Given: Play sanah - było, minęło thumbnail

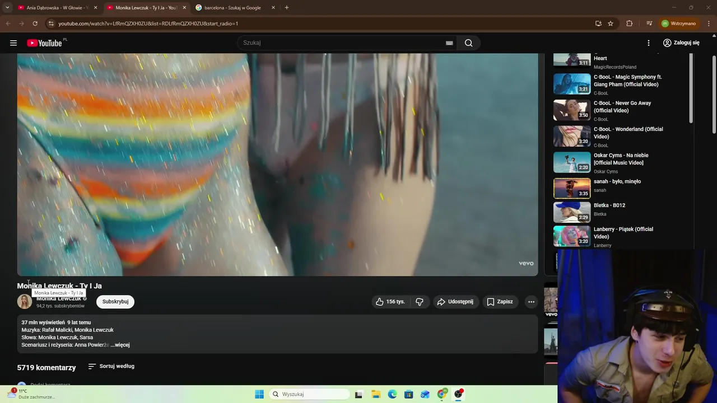Looking at the screenshot, I should 572,189.
